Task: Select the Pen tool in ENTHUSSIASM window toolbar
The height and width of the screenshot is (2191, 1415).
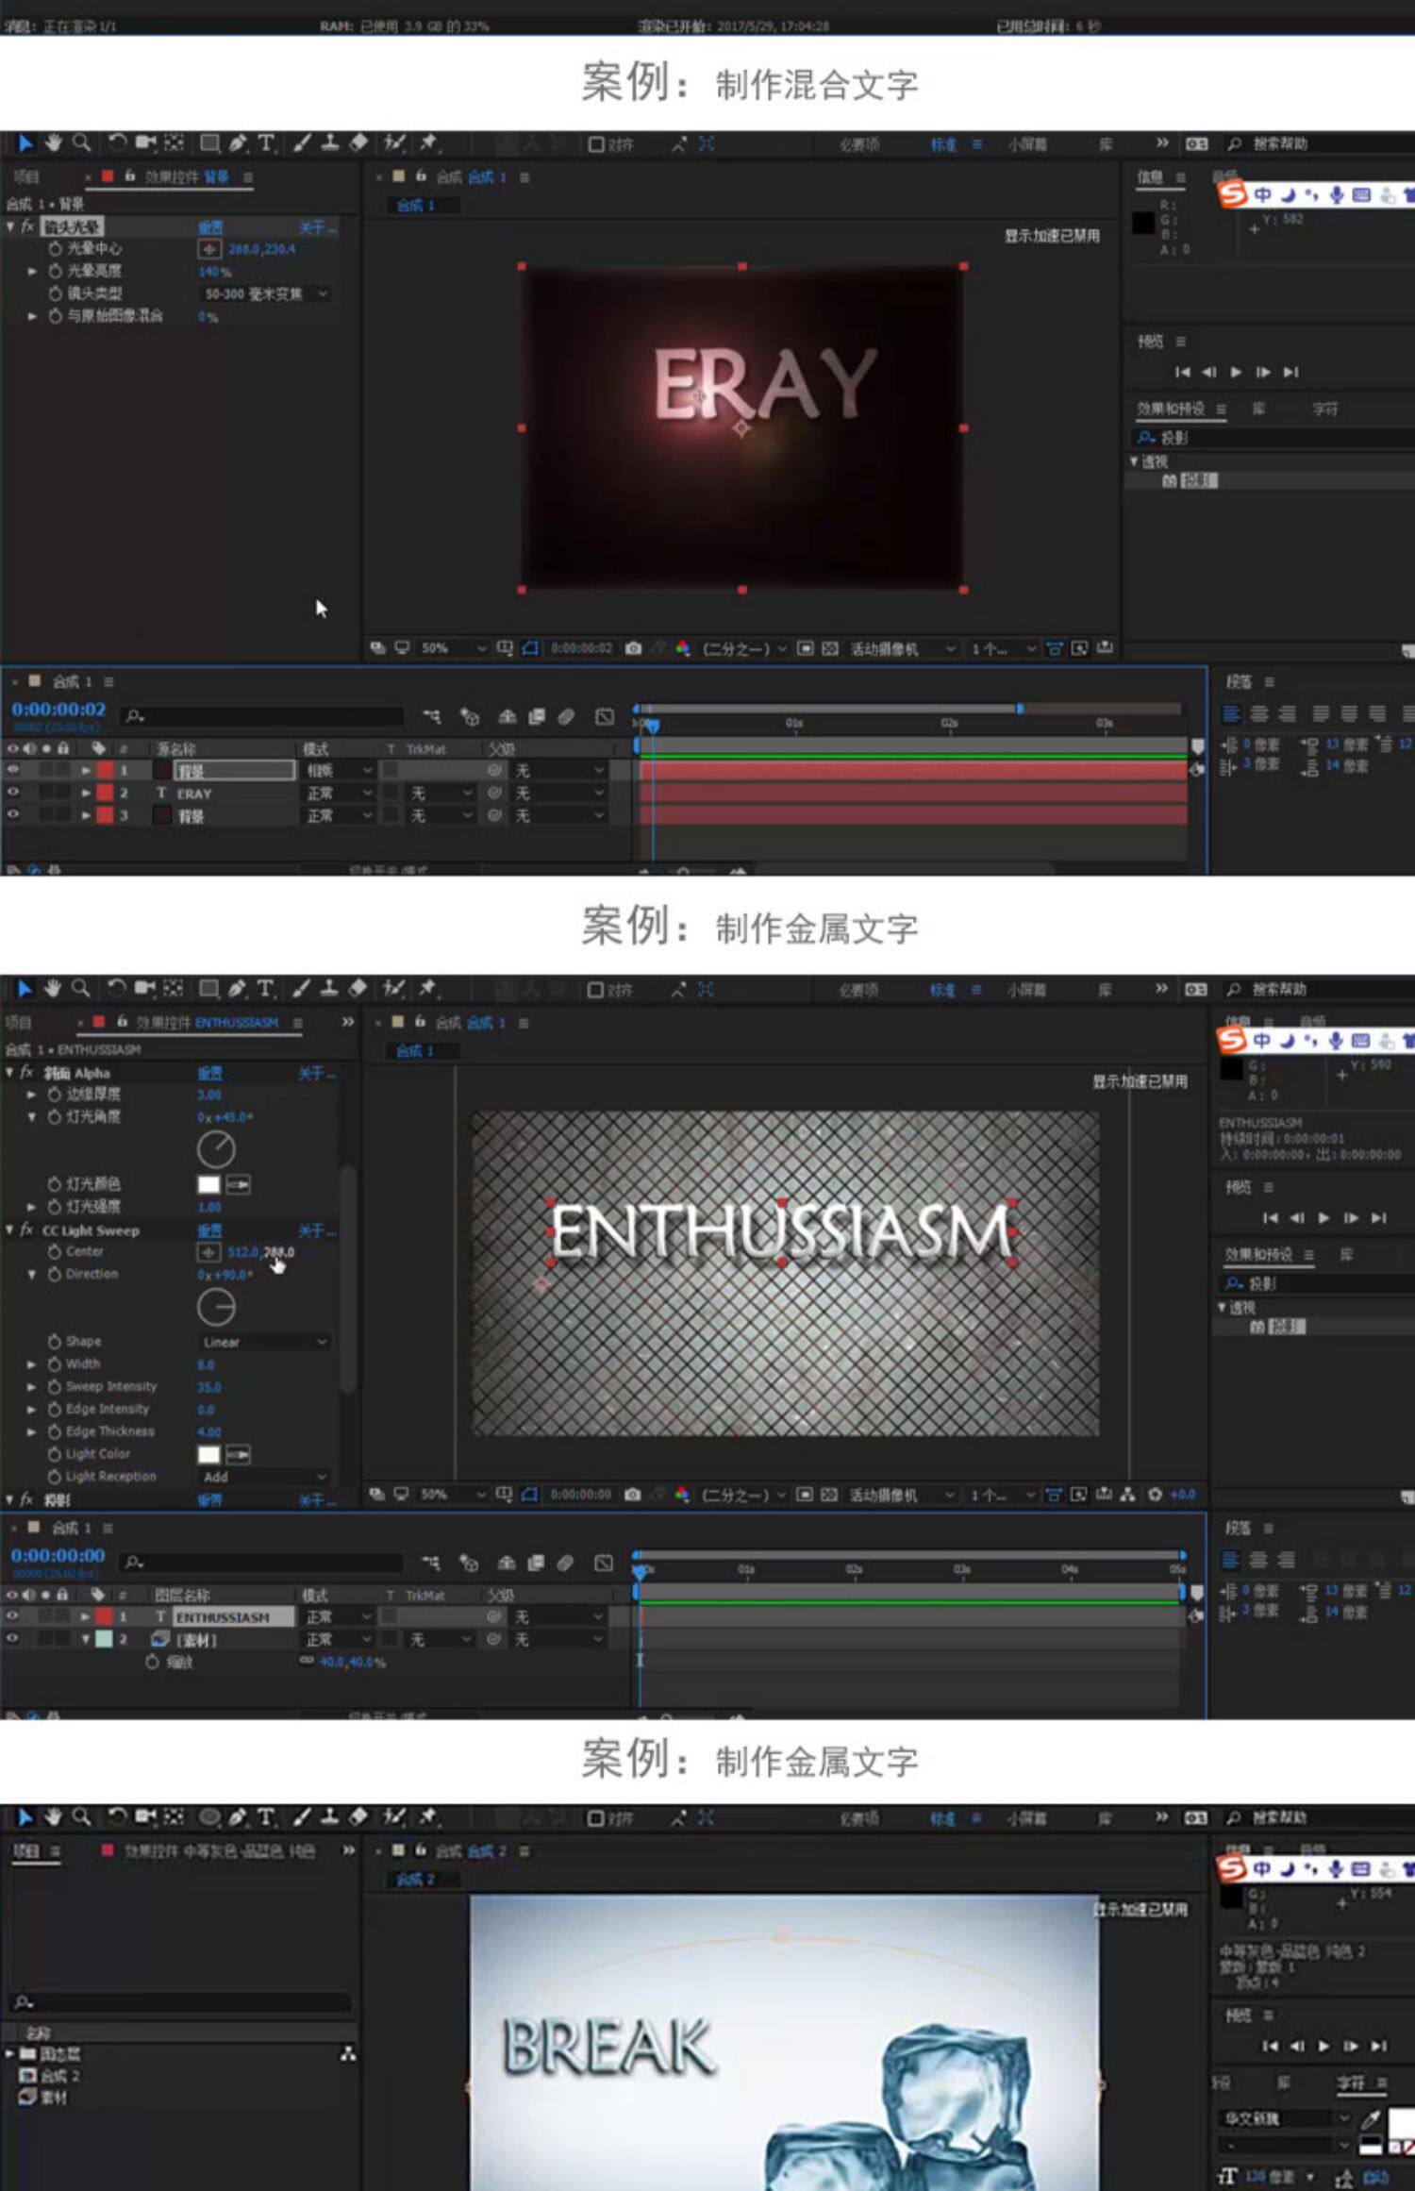Action: coord(237,989)
